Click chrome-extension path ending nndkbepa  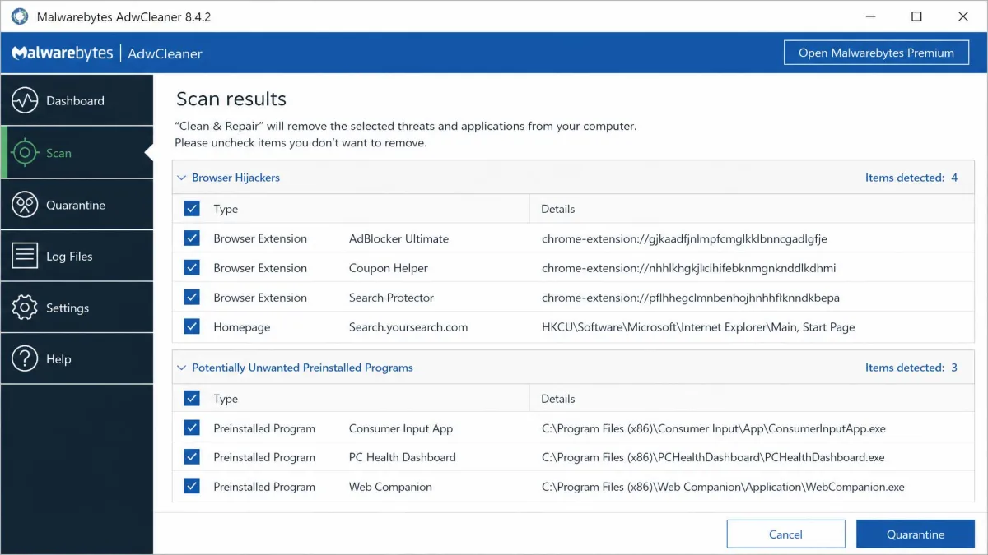pyautogui.click(x=691, y=298)
